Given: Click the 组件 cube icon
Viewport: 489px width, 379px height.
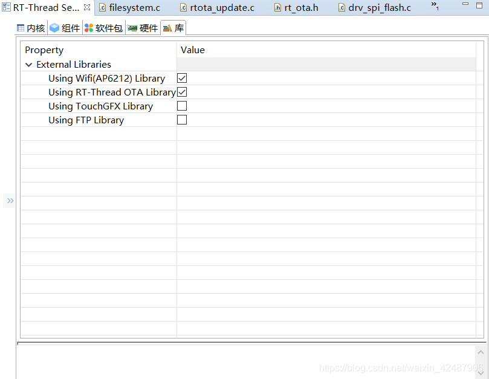Looking at the screenshot, I should [x=54, y=28].
